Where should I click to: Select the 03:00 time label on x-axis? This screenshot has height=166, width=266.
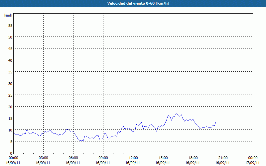(43, 158)
